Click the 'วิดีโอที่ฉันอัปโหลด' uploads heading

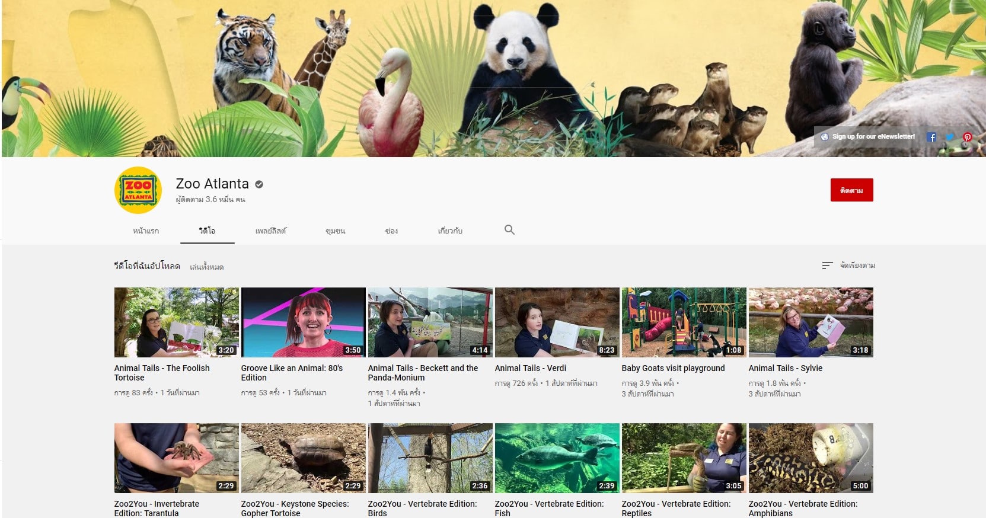point(147,266)
